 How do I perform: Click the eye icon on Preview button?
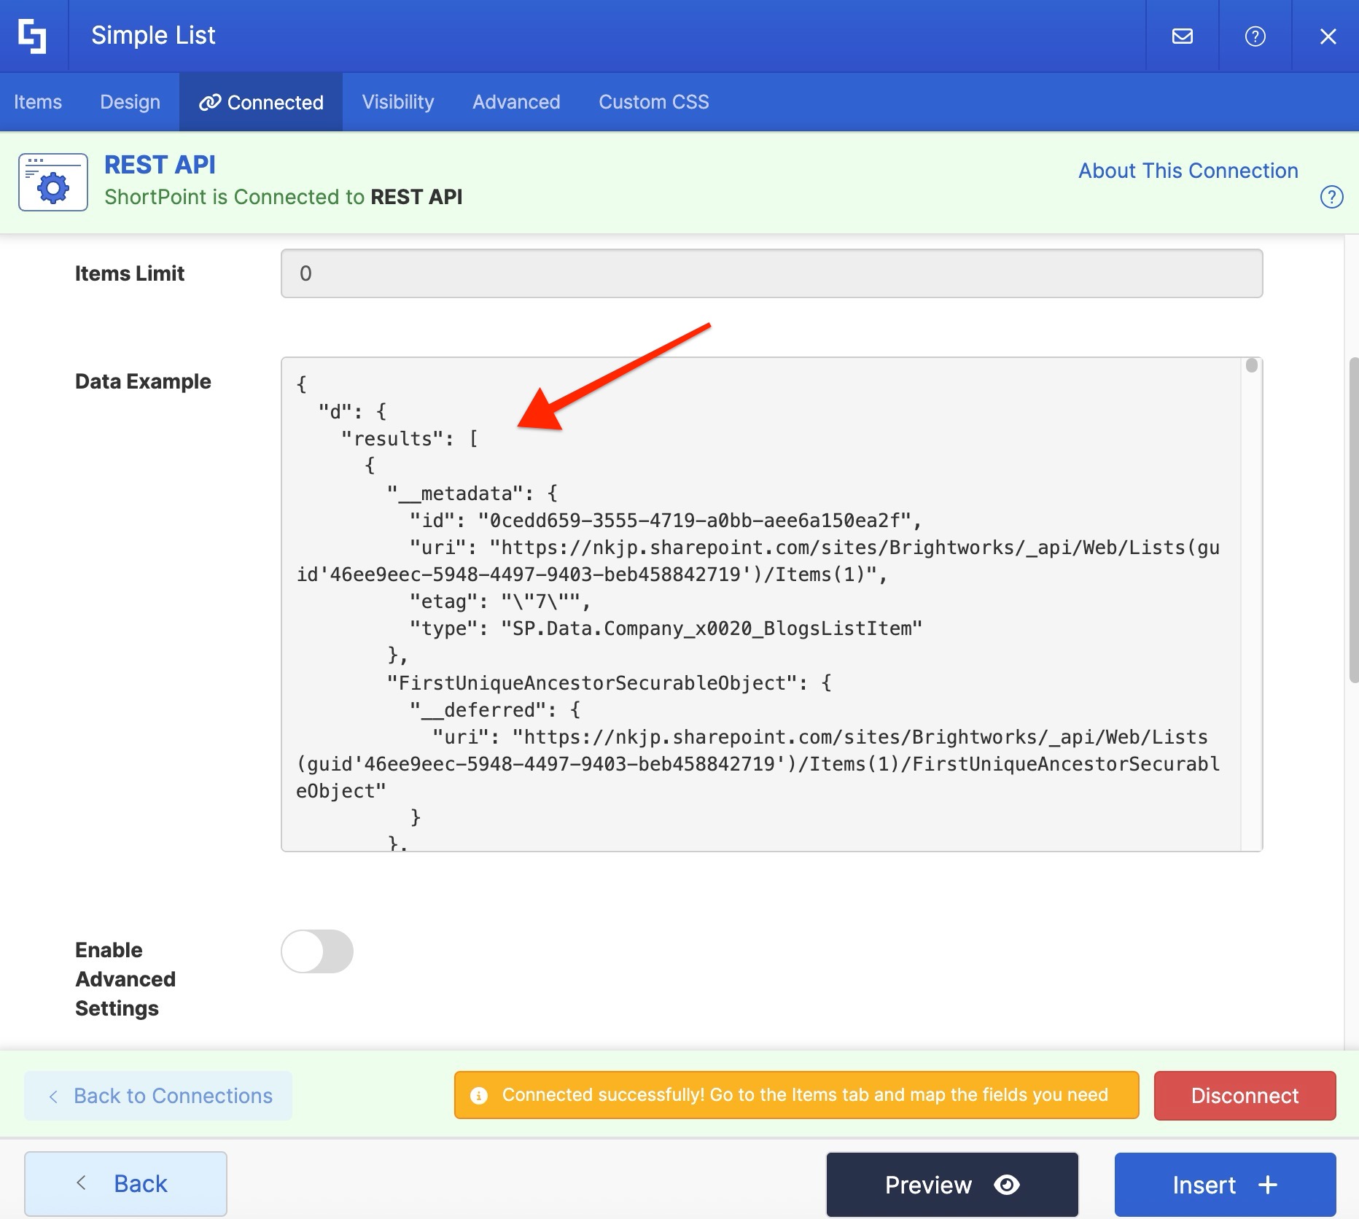pos(1007,1185)
